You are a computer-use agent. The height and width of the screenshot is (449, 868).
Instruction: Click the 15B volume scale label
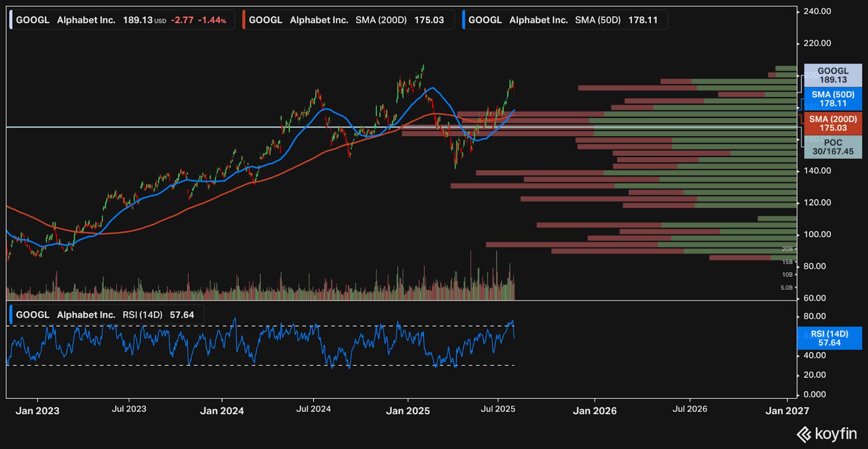coord(787,262)
